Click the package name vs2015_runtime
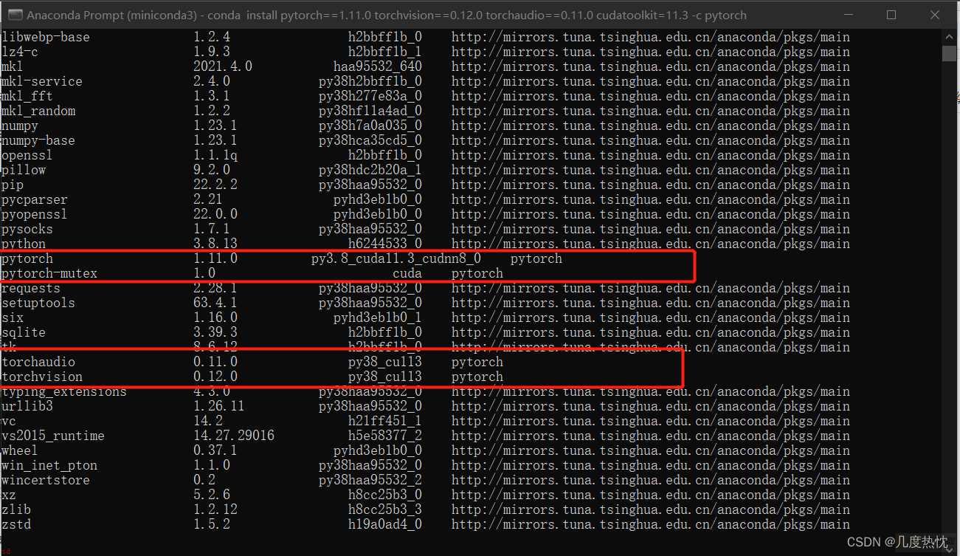Image resolution: width=960 pixels, height=556 pixels. point(53,436)
